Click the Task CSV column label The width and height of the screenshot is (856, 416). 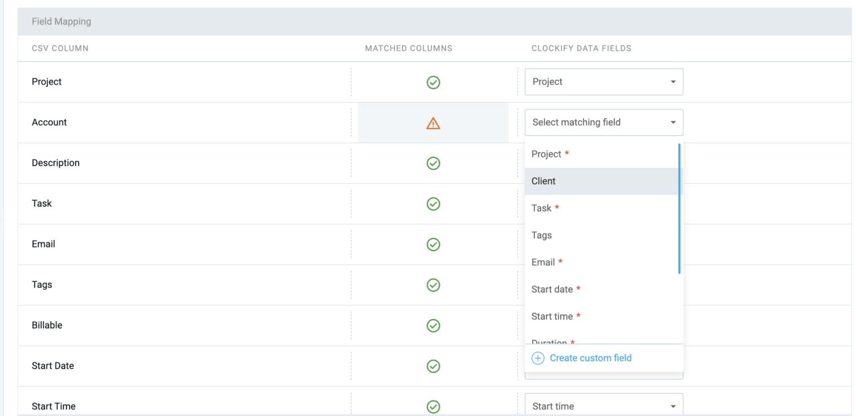click(x=42, y=203)
